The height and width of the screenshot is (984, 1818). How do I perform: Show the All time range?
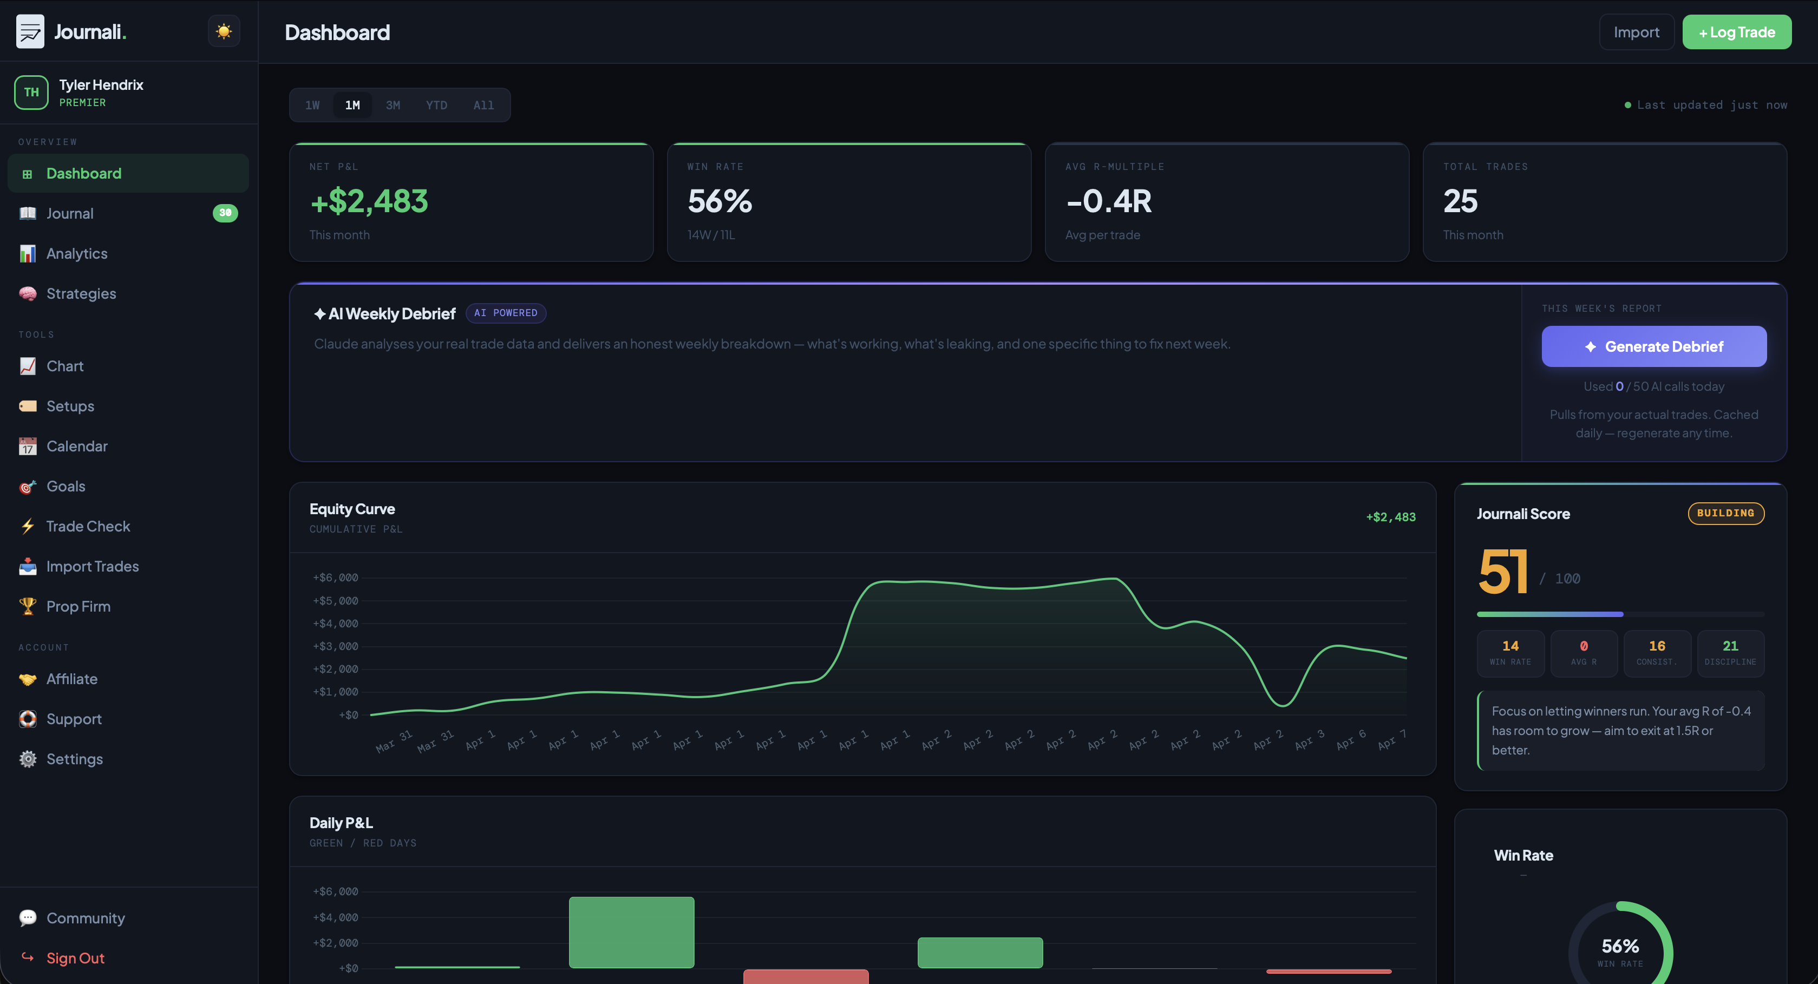(483, 105)
